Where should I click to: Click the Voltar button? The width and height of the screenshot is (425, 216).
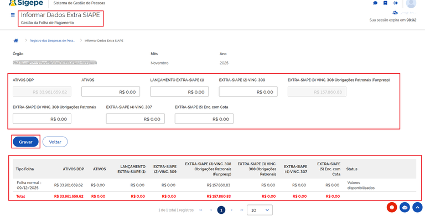55,142
